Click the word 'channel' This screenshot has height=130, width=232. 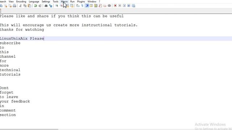pyautogui.click(x=8, y=56)
